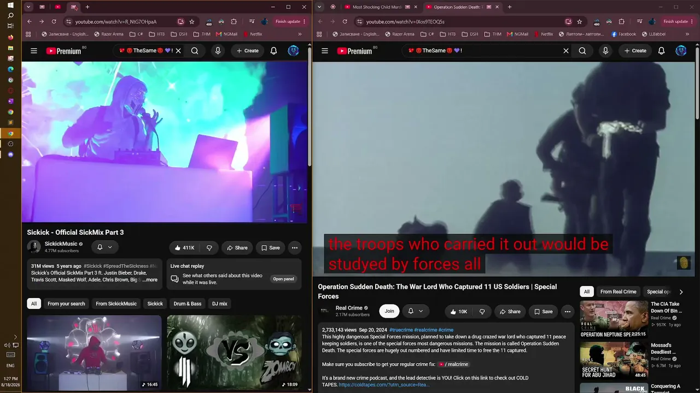Run the search in left YouTube window

pos(195,51)
